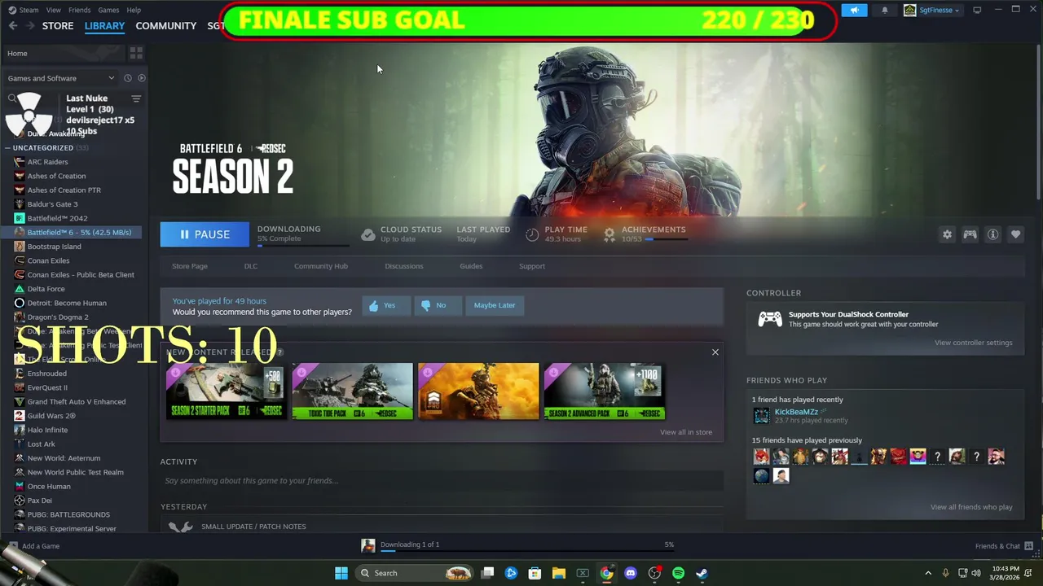Open Achievements trophy icon
1043x586 pixels.
609,234
